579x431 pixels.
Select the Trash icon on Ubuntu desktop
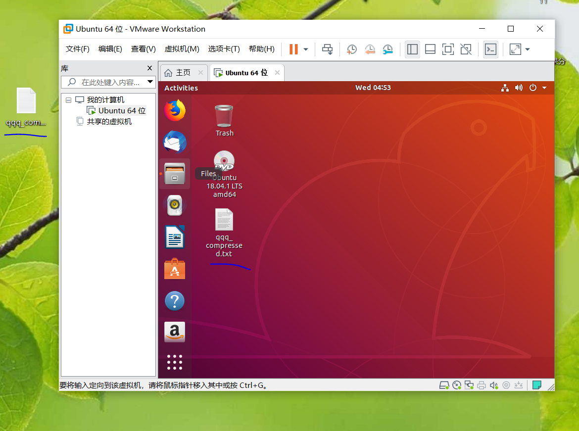[x=224, y=120]
